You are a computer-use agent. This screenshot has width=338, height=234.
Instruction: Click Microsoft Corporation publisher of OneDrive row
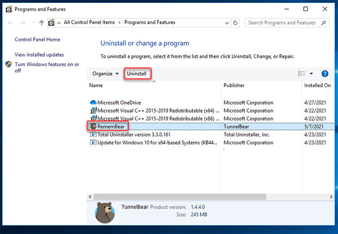pyautogui.click(x=249, y=103)
